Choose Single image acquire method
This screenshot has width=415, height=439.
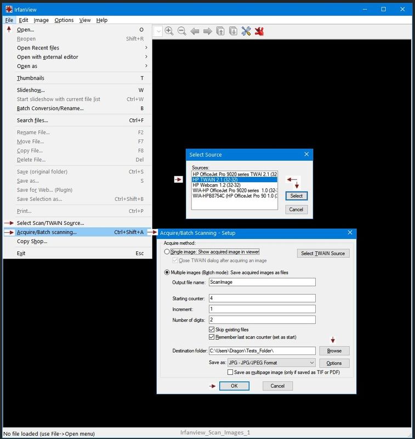[167, 252]
